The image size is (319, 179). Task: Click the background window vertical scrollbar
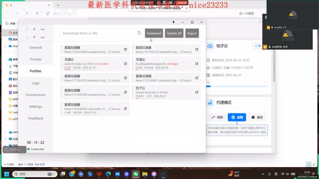(274, 66)
